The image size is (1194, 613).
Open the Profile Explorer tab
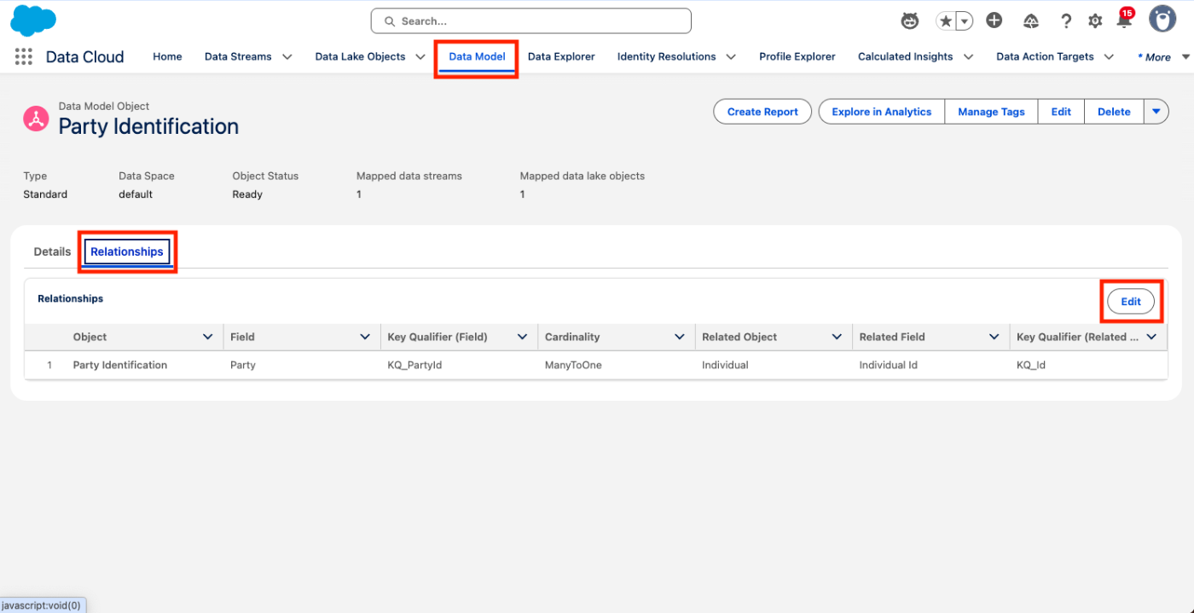pos(797,56)
